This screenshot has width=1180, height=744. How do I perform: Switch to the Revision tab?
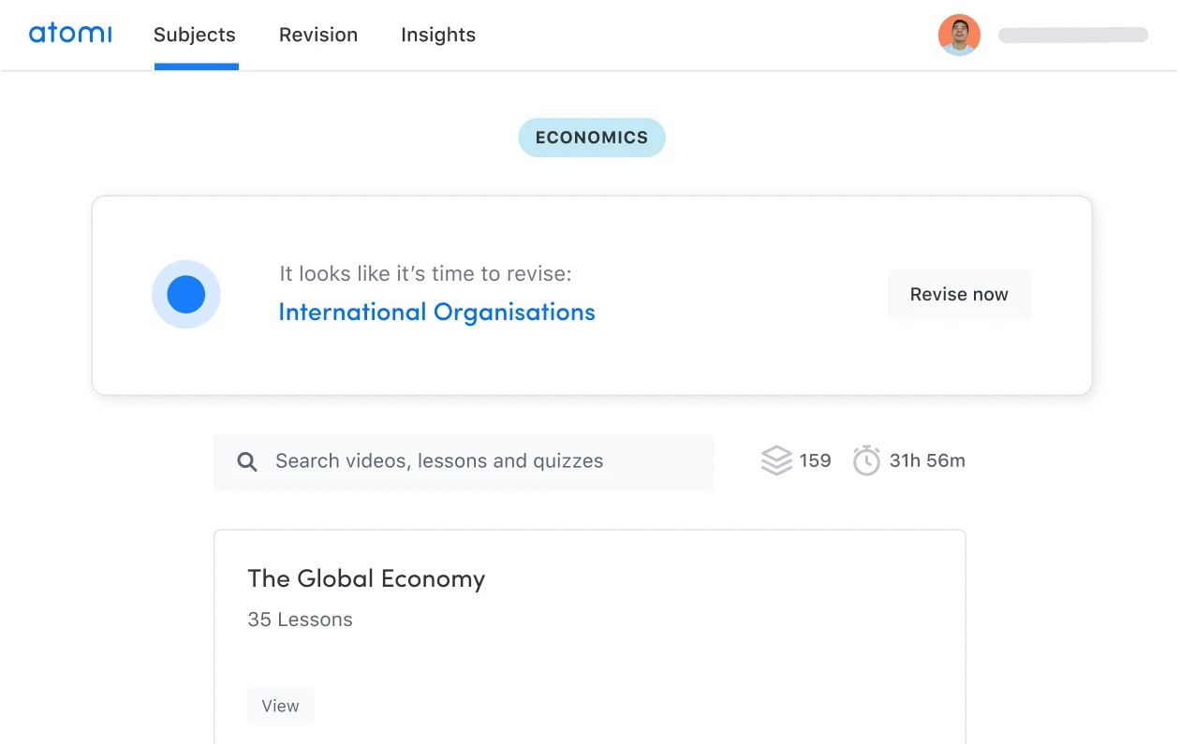pos(318,36)
